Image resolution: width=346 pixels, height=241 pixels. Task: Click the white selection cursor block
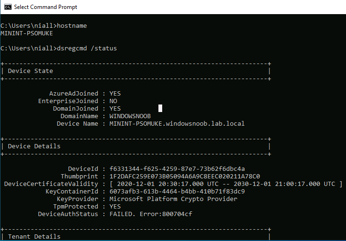[x=160, y=108]
